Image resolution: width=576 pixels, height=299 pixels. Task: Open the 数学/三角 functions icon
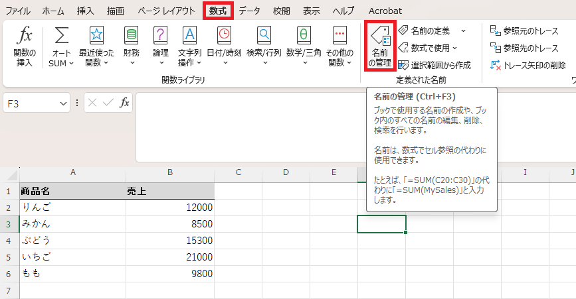[x=304, y=36]
